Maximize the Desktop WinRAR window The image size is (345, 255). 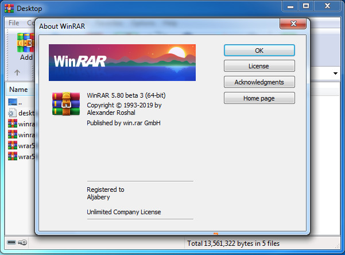[x=306, y=6]
